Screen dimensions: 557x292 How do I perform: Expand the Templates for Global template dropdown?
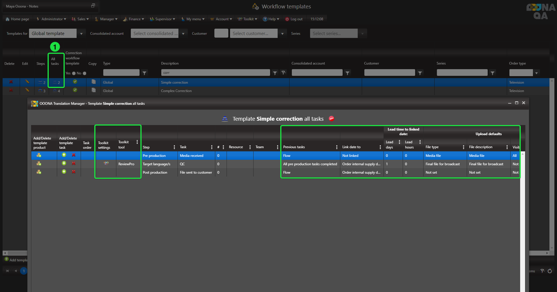[x=81, y=34]
